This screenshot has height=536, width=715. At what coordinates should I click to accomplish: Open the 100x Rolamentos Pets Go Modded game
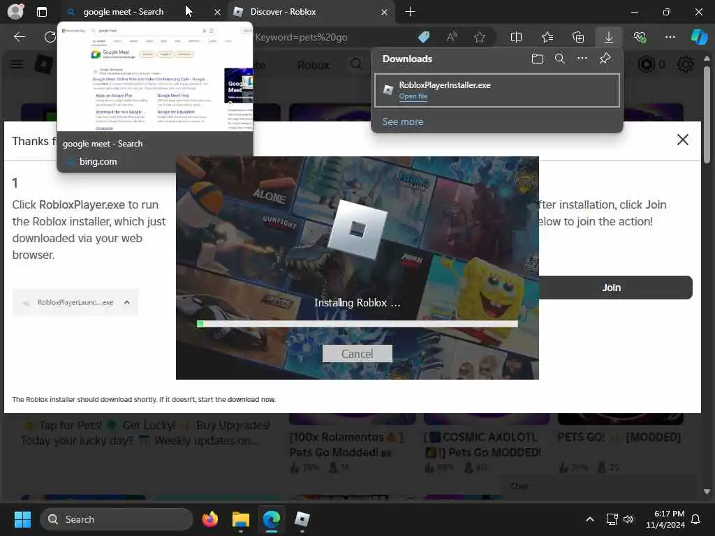(346, 445)
